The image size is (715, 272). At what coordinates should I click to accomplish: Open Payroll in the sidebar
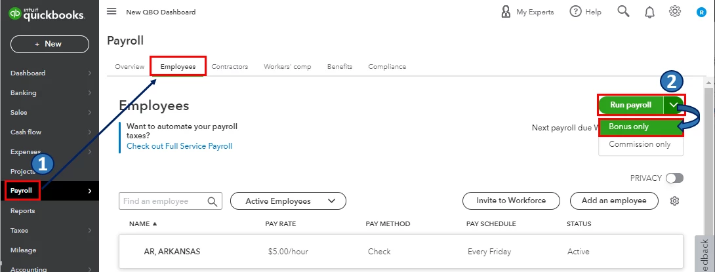(x=49, y=191)
